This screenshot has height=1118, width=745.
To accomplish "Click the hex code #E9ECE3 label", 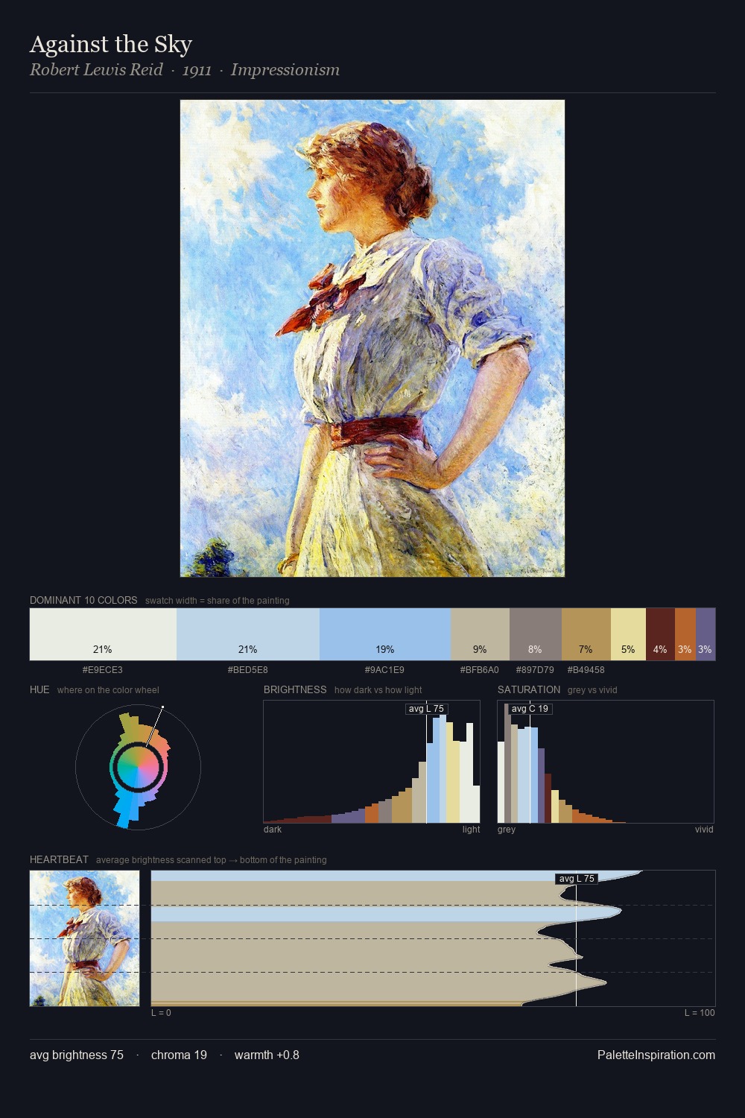I will (x=103, y=670).
